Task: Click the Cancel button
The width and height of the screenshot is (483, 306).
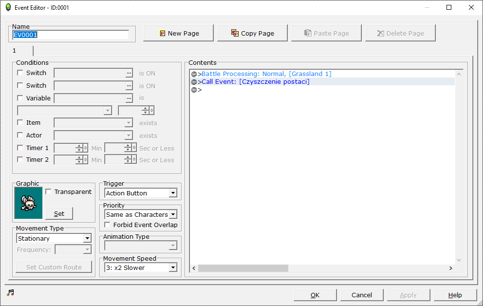Action: click(362, 295)
